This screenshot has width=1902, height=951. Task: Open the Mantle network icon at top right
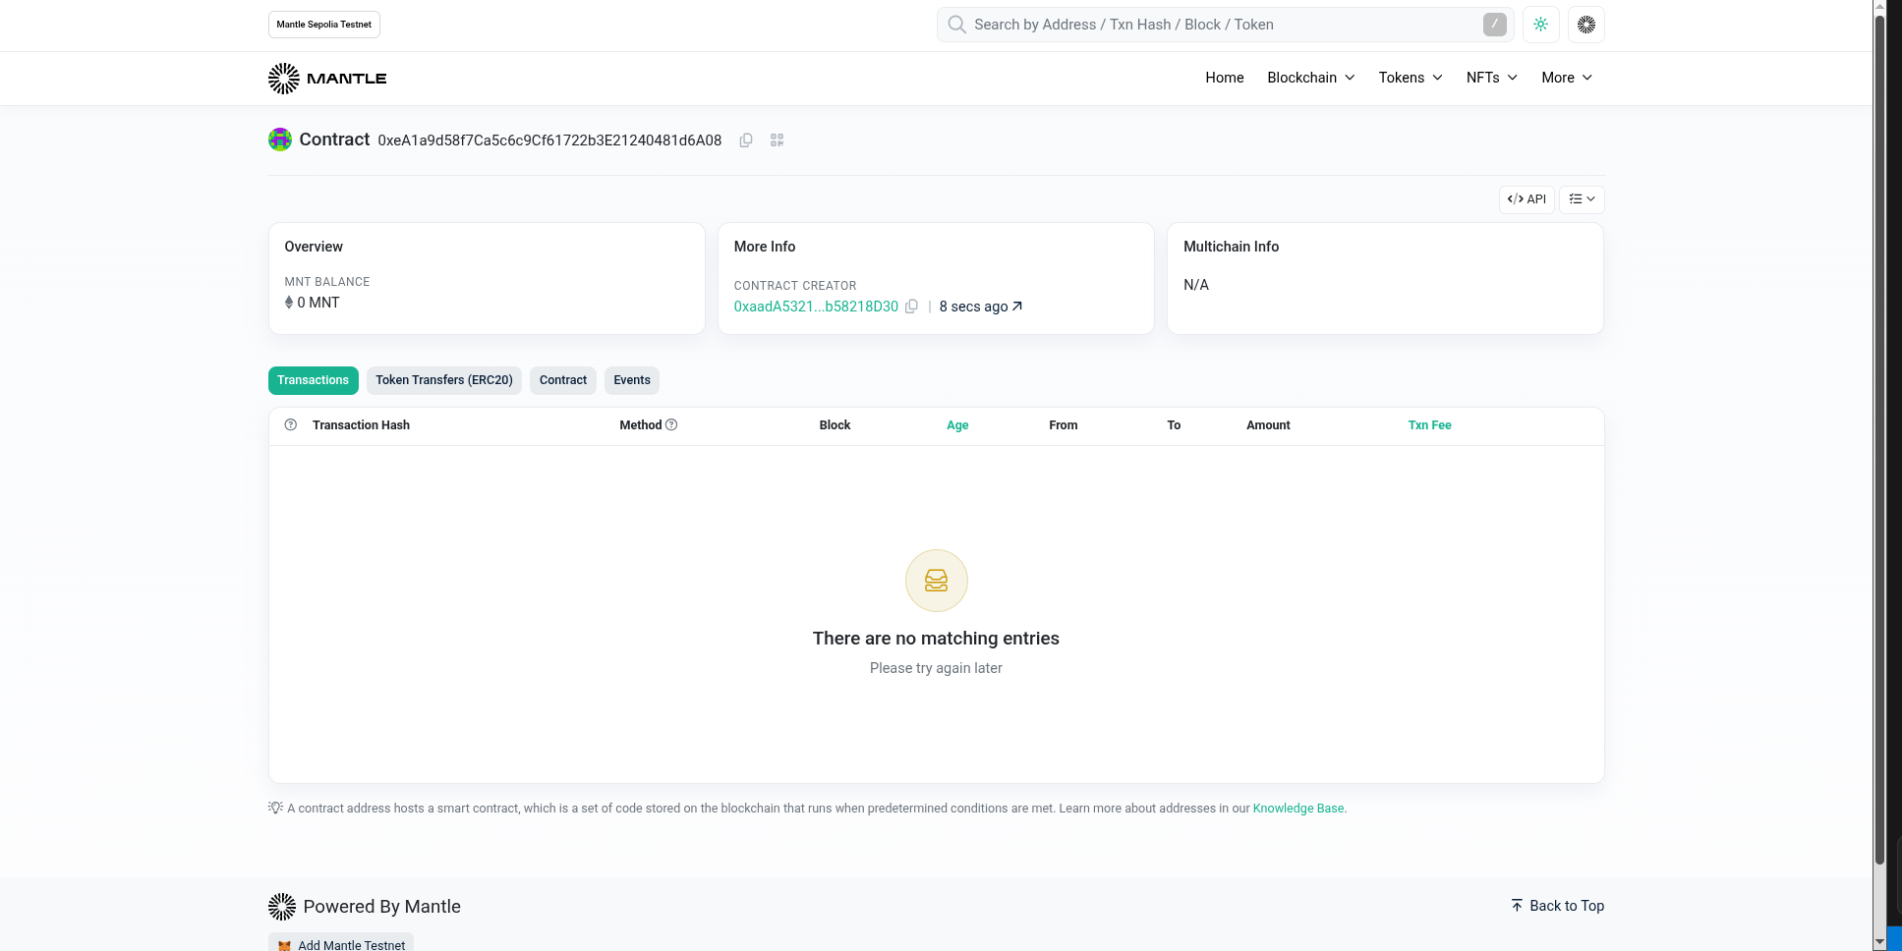coord(1585,25)
